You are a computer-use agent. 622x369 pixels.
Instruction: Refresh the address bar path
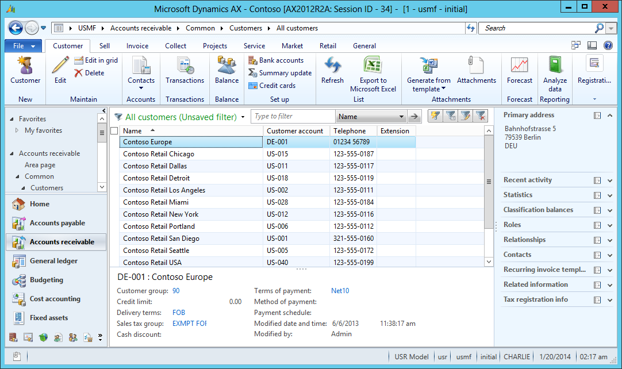[471, 28]
